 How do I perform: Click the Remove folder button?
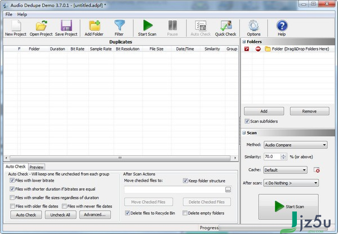coord(309,111)
